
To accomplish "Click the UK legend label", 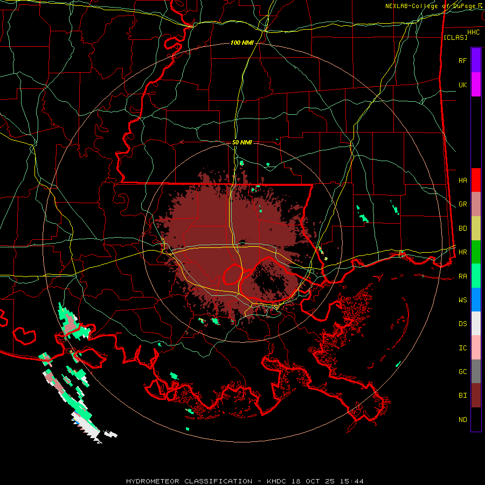I will pos(462,85).
